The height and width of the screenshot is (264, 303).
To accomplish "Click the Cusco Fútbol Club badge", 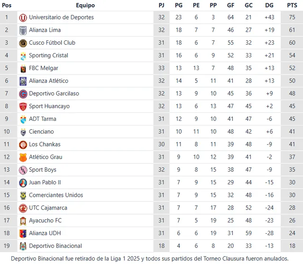I will click(23, 43).
